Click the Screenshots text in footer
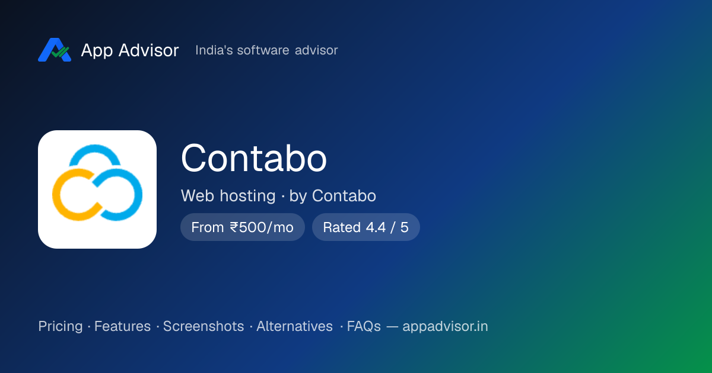 pyautogui.click(x=204, y=326)
